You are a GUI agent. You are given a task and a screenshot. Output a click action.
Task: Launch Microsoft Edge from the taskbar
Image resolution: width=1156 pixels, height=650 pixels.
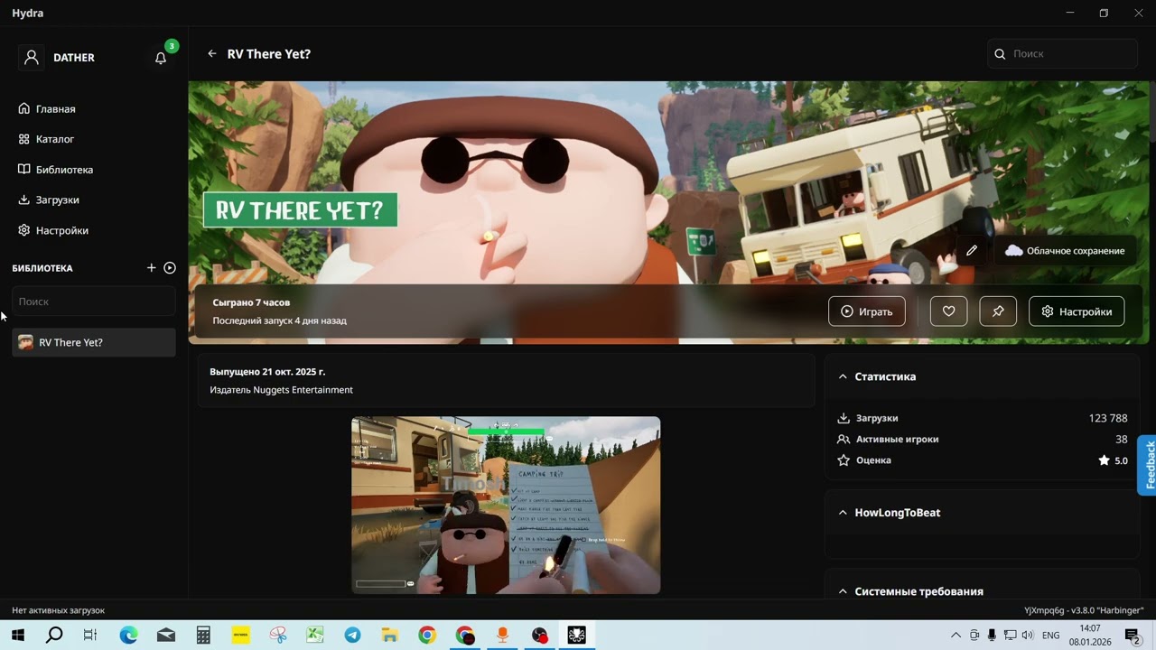[129, 636]
